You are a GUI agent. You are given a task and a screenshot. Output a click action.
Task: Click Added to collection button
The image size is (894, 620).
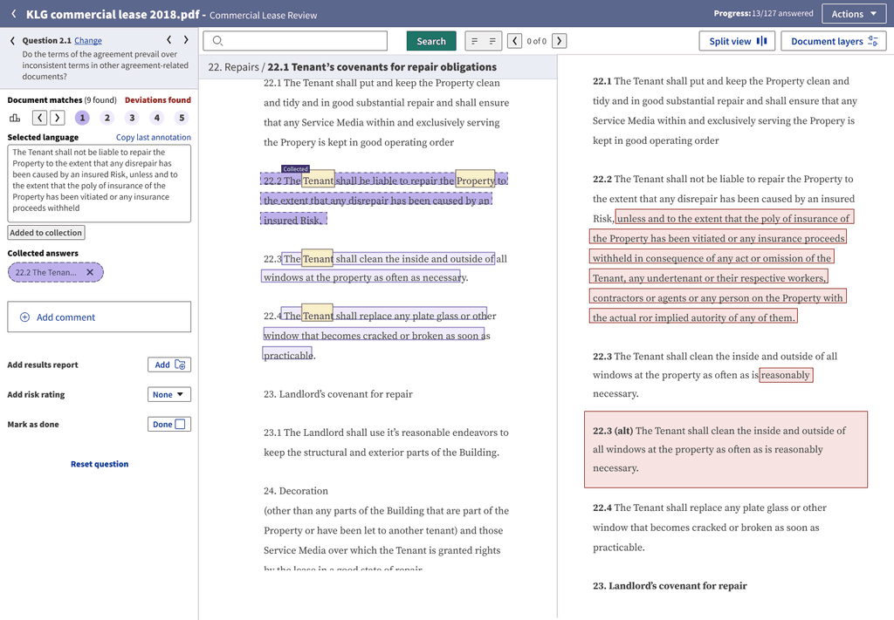pos(46,232)
